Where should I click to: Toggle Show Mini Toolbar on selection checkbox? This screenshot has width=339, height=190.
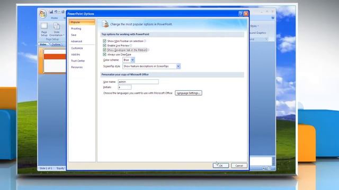[105, 41]
